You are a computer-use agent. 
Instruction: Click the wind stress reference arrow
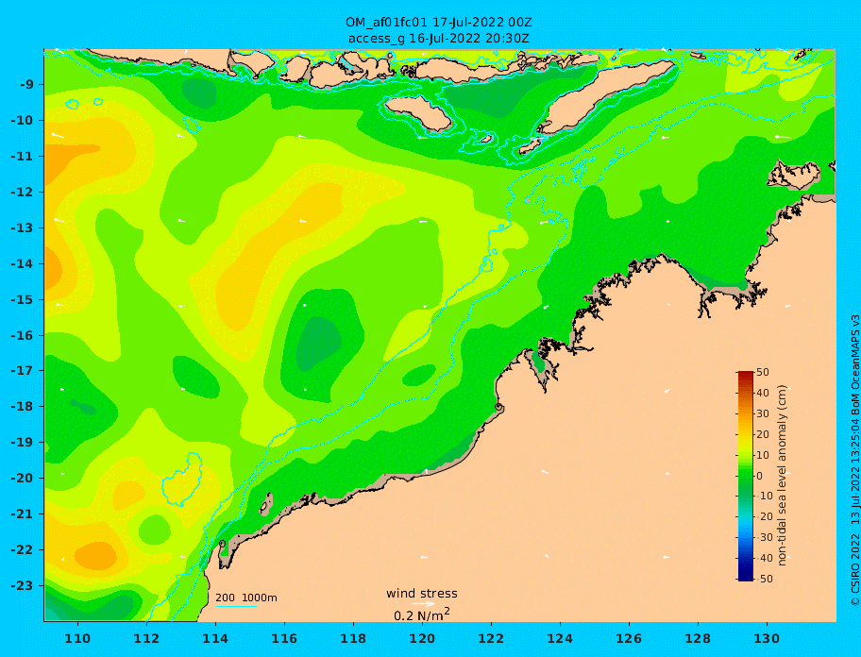423,604
